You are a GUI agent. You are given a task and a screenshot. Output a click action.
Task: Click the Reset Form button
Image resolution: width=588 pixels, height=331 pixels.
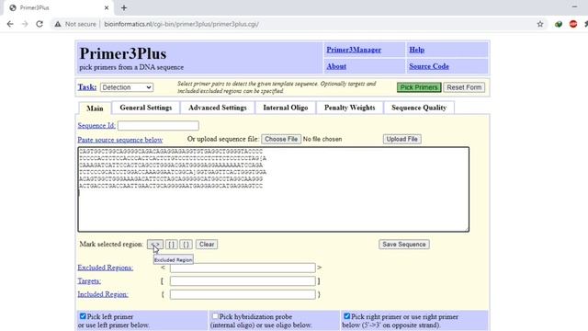click(x=464, y=87)
